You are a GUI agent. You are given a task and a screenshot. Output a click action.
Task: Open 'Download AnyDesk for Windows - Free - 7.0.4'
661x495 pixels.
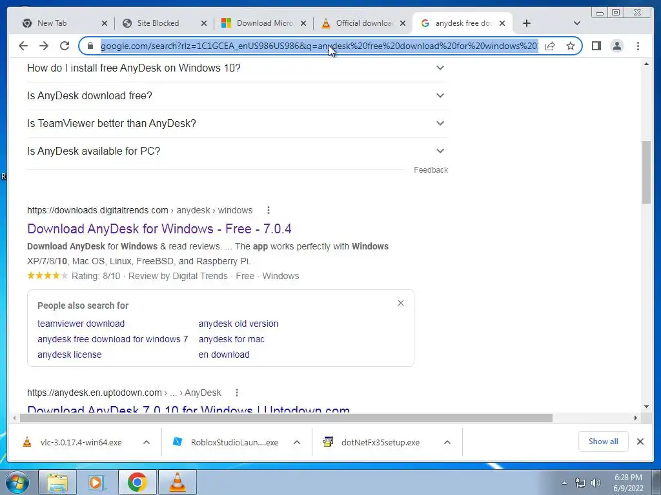pyautogui.click(x=159, y=229)
